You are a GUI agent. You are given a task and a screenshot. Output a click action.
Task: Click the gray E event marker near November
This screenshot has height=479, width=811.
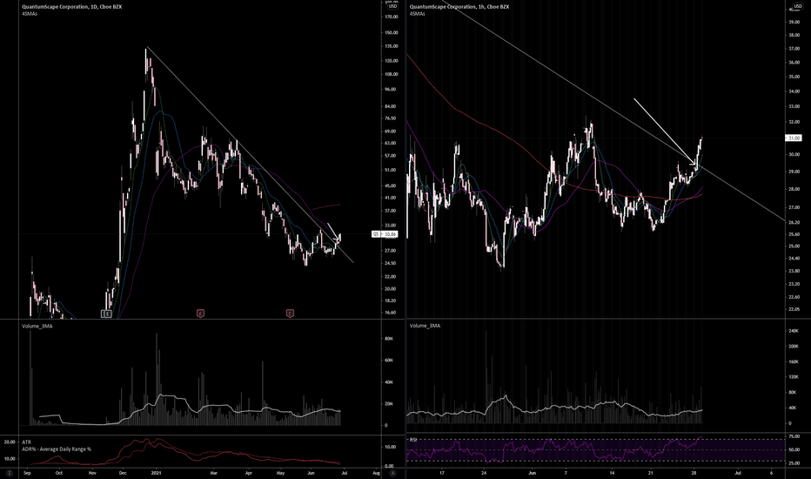tap(106, 314)
